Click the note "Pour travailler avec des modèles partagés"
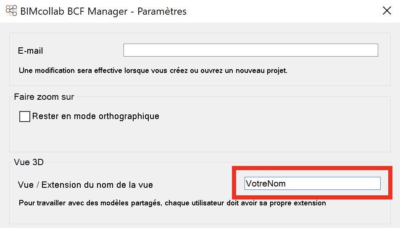 point(172,203)
